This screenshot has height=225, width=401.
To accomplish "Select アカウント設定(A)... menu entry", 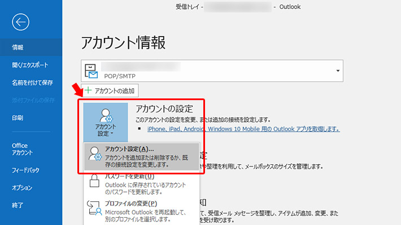I will 141,156.
